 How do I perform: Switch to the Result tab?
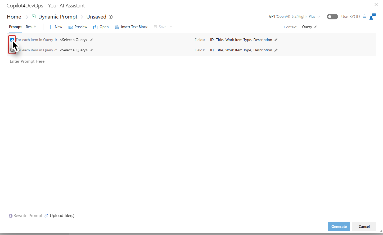tap(31, 27)
